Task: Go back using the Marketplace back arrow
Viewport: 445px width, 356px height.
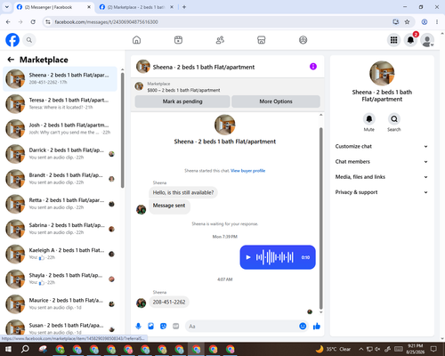Action: point(11,60)
